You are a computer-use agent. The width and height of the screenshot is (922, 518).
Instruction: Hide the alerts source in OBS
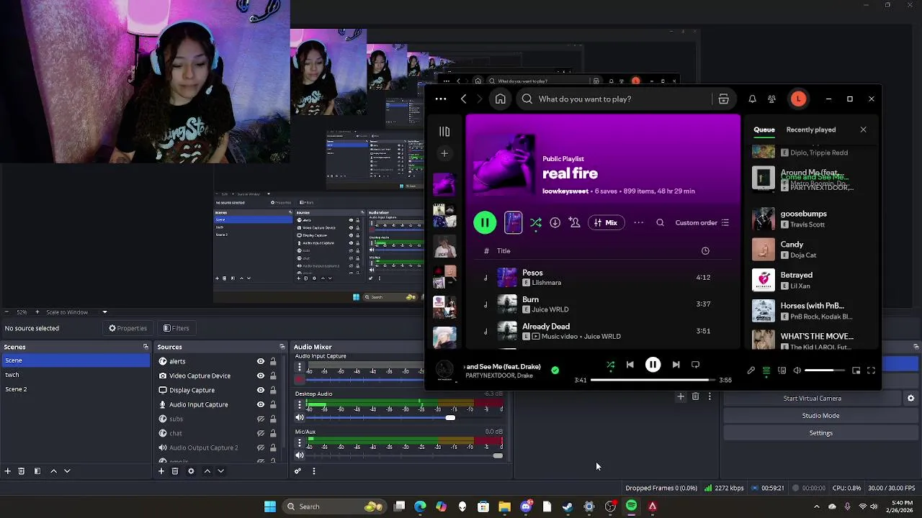261,361
